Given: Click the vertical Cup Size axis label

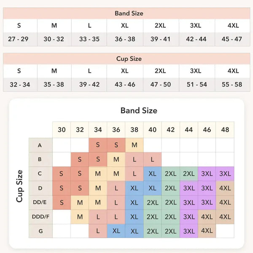Looking at the screenshot, I should [x=19, y=186].
